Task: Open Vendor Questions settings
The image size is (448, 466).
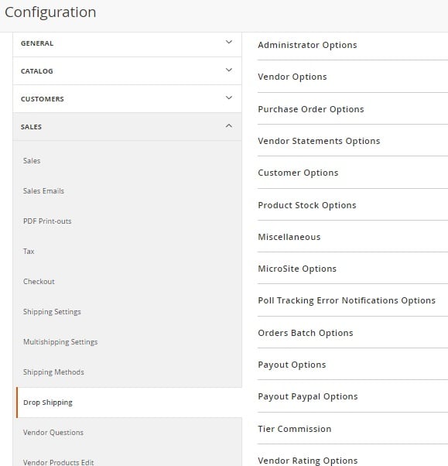Action: pyautogui.click(x=53, y=433)
